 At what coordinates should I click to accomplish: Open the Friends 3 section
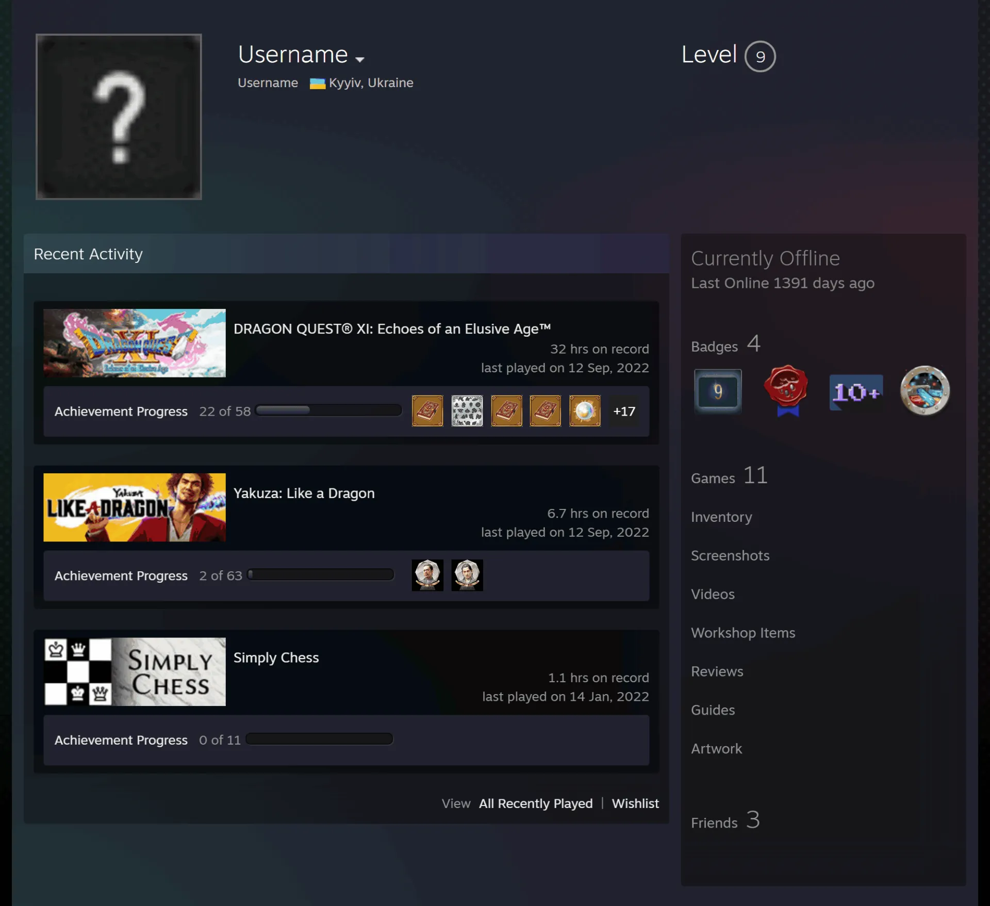[x=725, y=820]
